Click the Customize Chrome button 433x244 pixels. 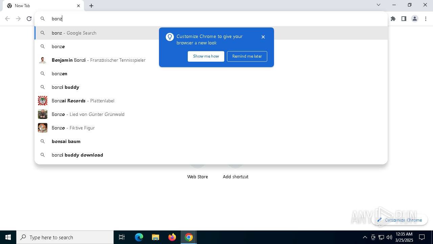[400, 220]
